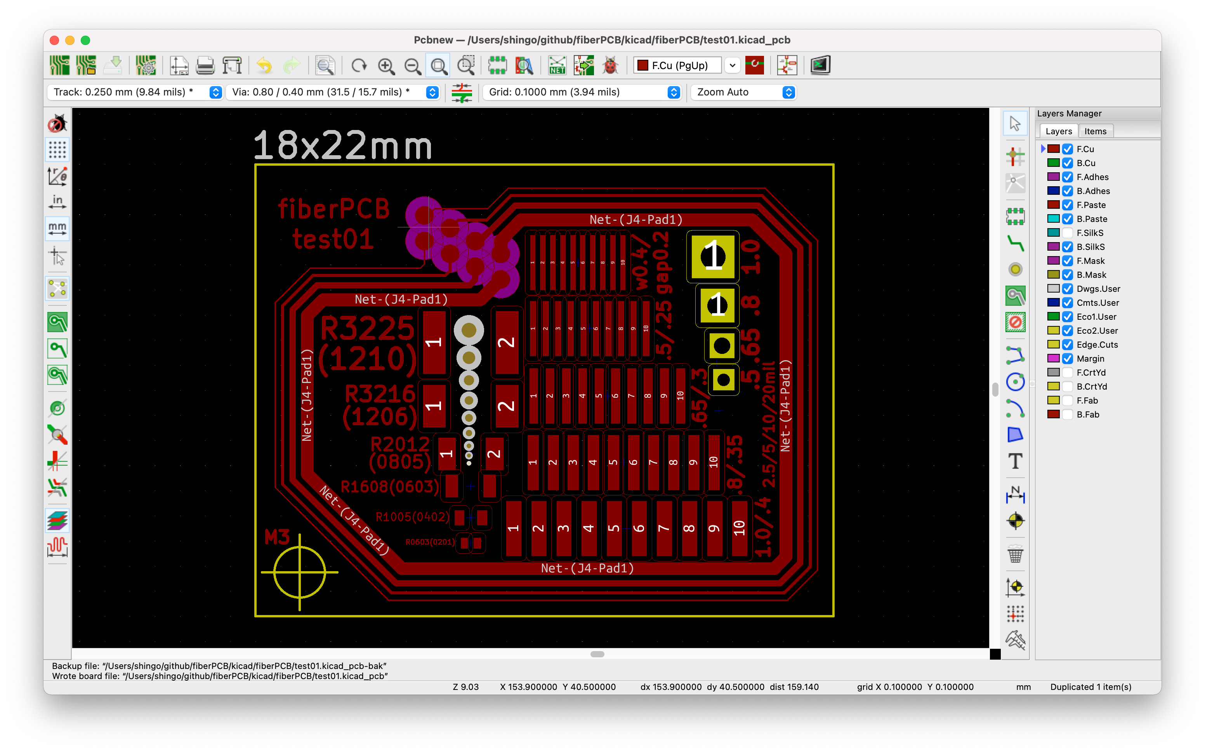This screenshot has height=752, width=1205.
Task: Click the Delete items trash tool
Action: point(1015,554)
